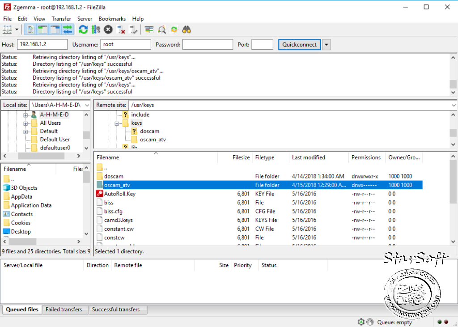
Task: Toggle the local directory tree view
Action: 42,30
